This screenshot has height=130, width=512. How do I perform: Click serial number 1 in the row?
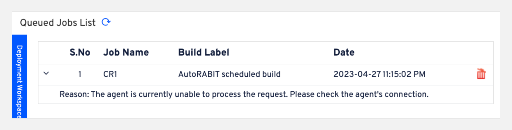80,74
